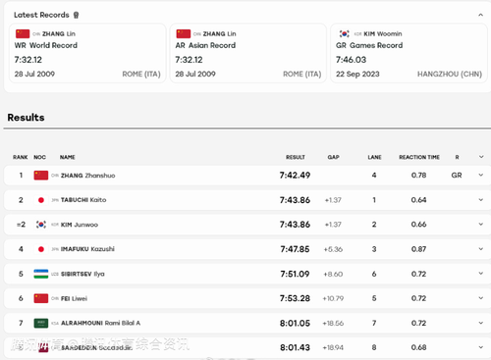Click Japan flag for IMAFUKU Kazushi
491x360 pixels.
(41, 249)
